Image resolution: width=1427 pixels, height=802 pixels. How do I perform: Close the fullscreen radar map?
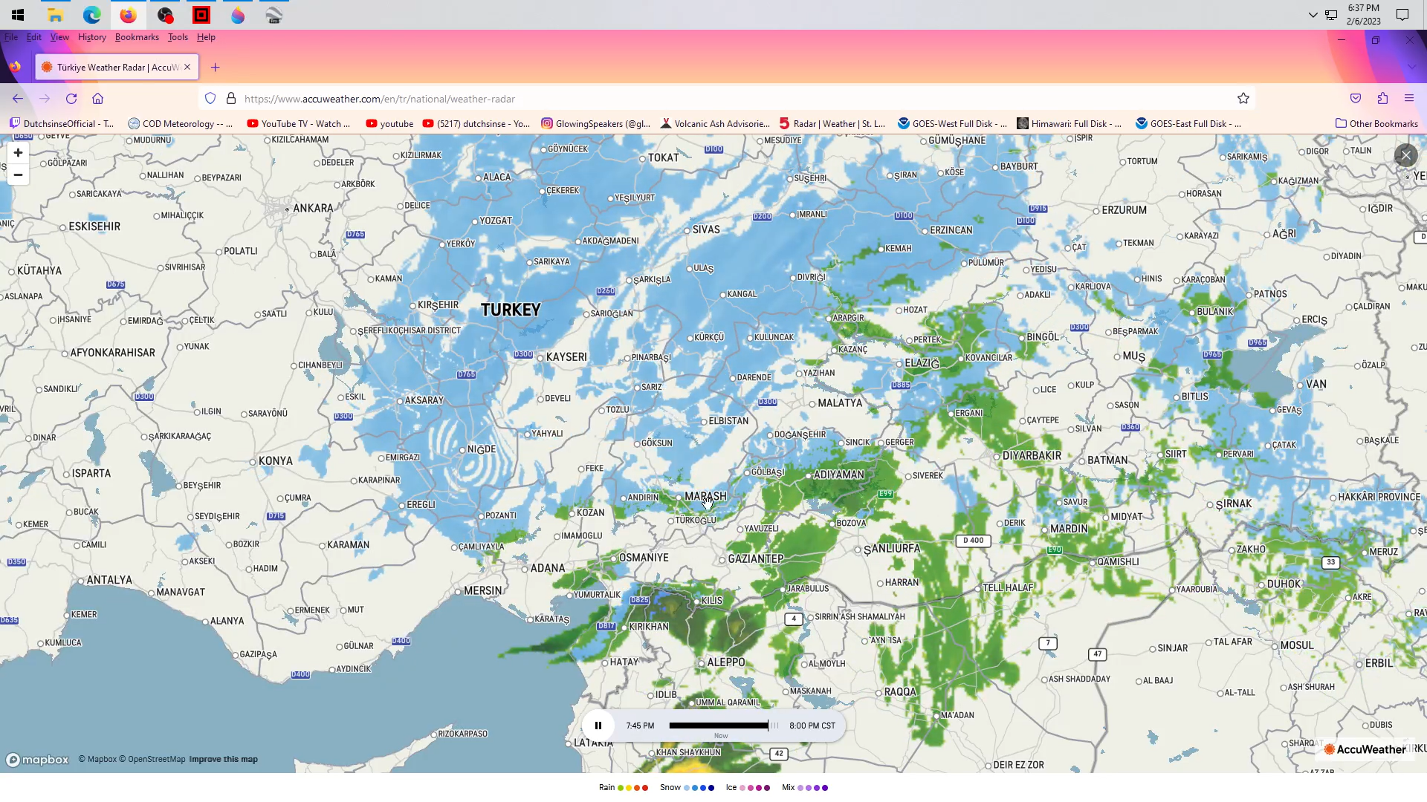(1405, 155)
